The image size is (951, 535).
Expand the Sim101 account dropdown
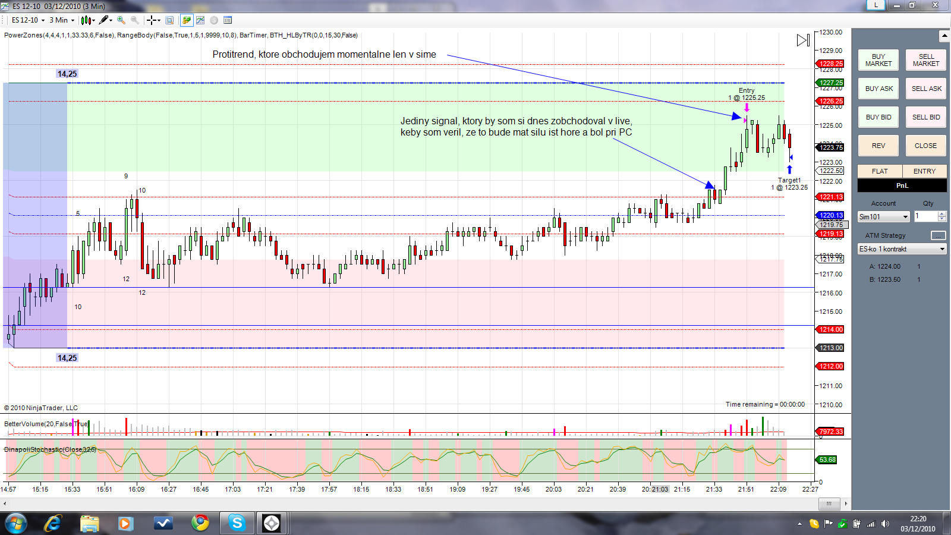click(905, 217)
